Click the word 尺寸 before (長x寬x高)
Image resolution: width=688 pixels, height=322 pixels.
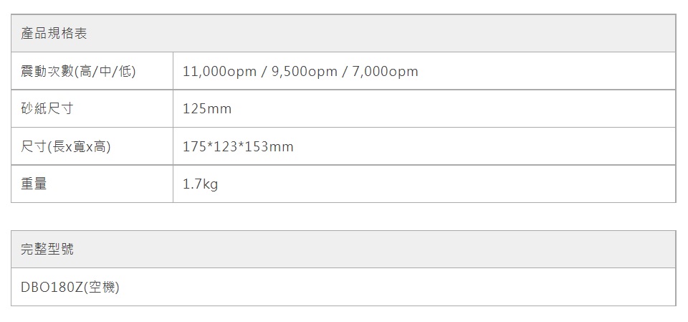(x=34, y=147)
